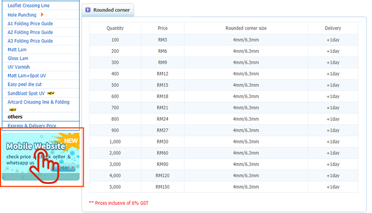Click the Quantity column header
372x213 pixels.
tap(115, 28)
